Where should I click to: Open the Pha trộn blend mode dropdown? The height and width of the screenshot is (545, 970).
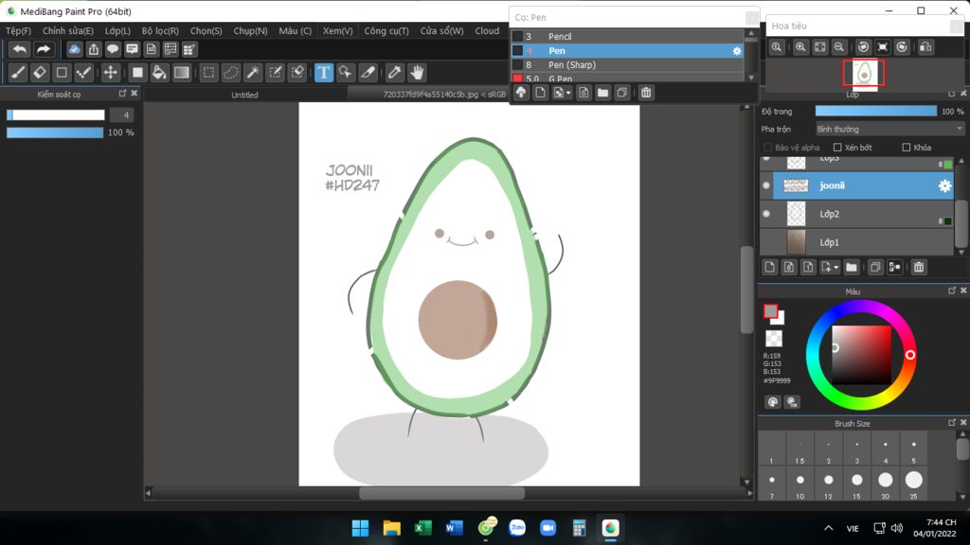(889, 129)
